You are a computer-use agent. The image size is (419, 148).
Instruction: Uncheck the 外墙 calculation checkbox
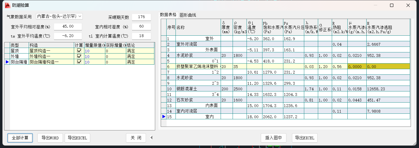tap(79, 56)
